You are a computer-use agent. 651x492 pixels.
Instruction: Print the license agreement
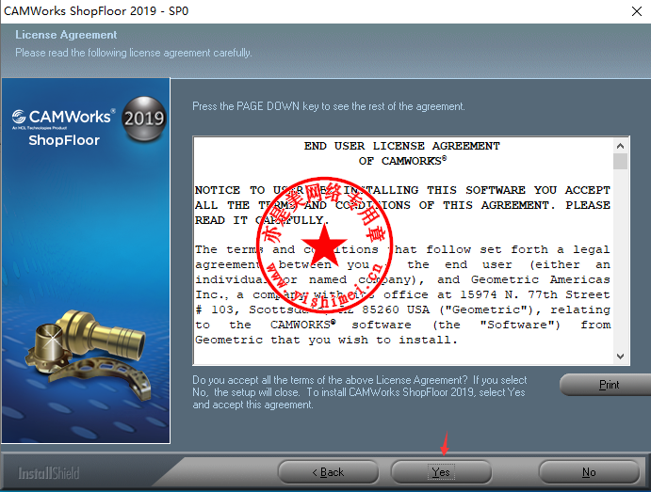(x=609, y=385)
